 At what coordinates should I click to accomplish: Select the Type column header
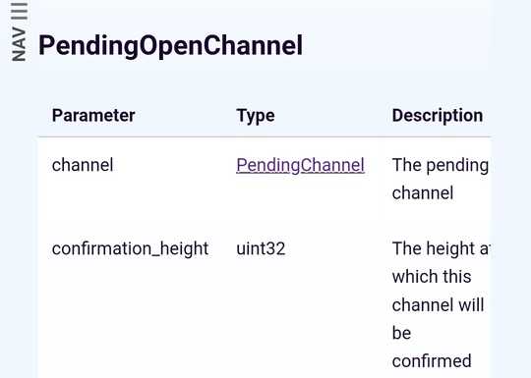(x=256, y=116)
